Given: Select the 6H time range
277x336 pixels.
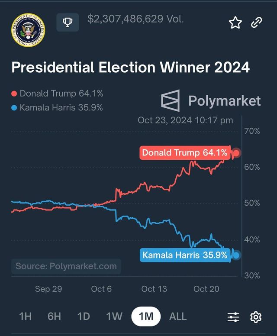Looking at the screenshot, I should pos(54,317).
